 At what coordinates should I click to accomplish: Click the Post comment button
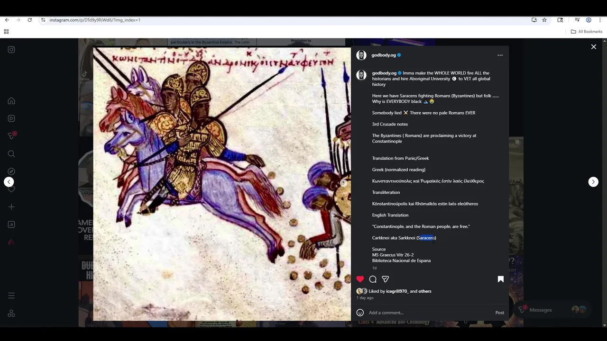click(500, 313)
